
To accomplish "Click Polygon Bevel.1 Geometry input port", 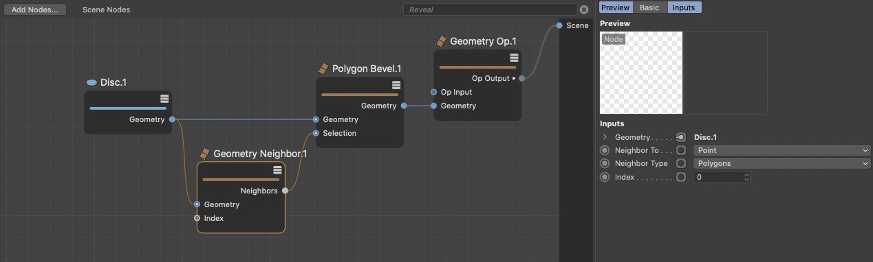I will 316,119.
